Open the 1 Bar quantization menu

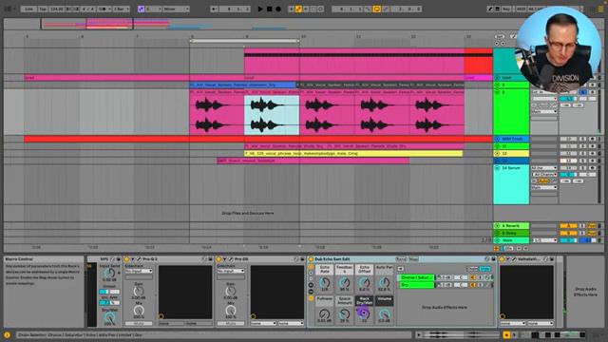click(121, 9)
